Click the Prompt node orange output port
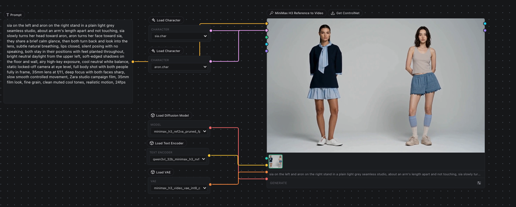Screen dimensions: 516x207 coord(133,62)
